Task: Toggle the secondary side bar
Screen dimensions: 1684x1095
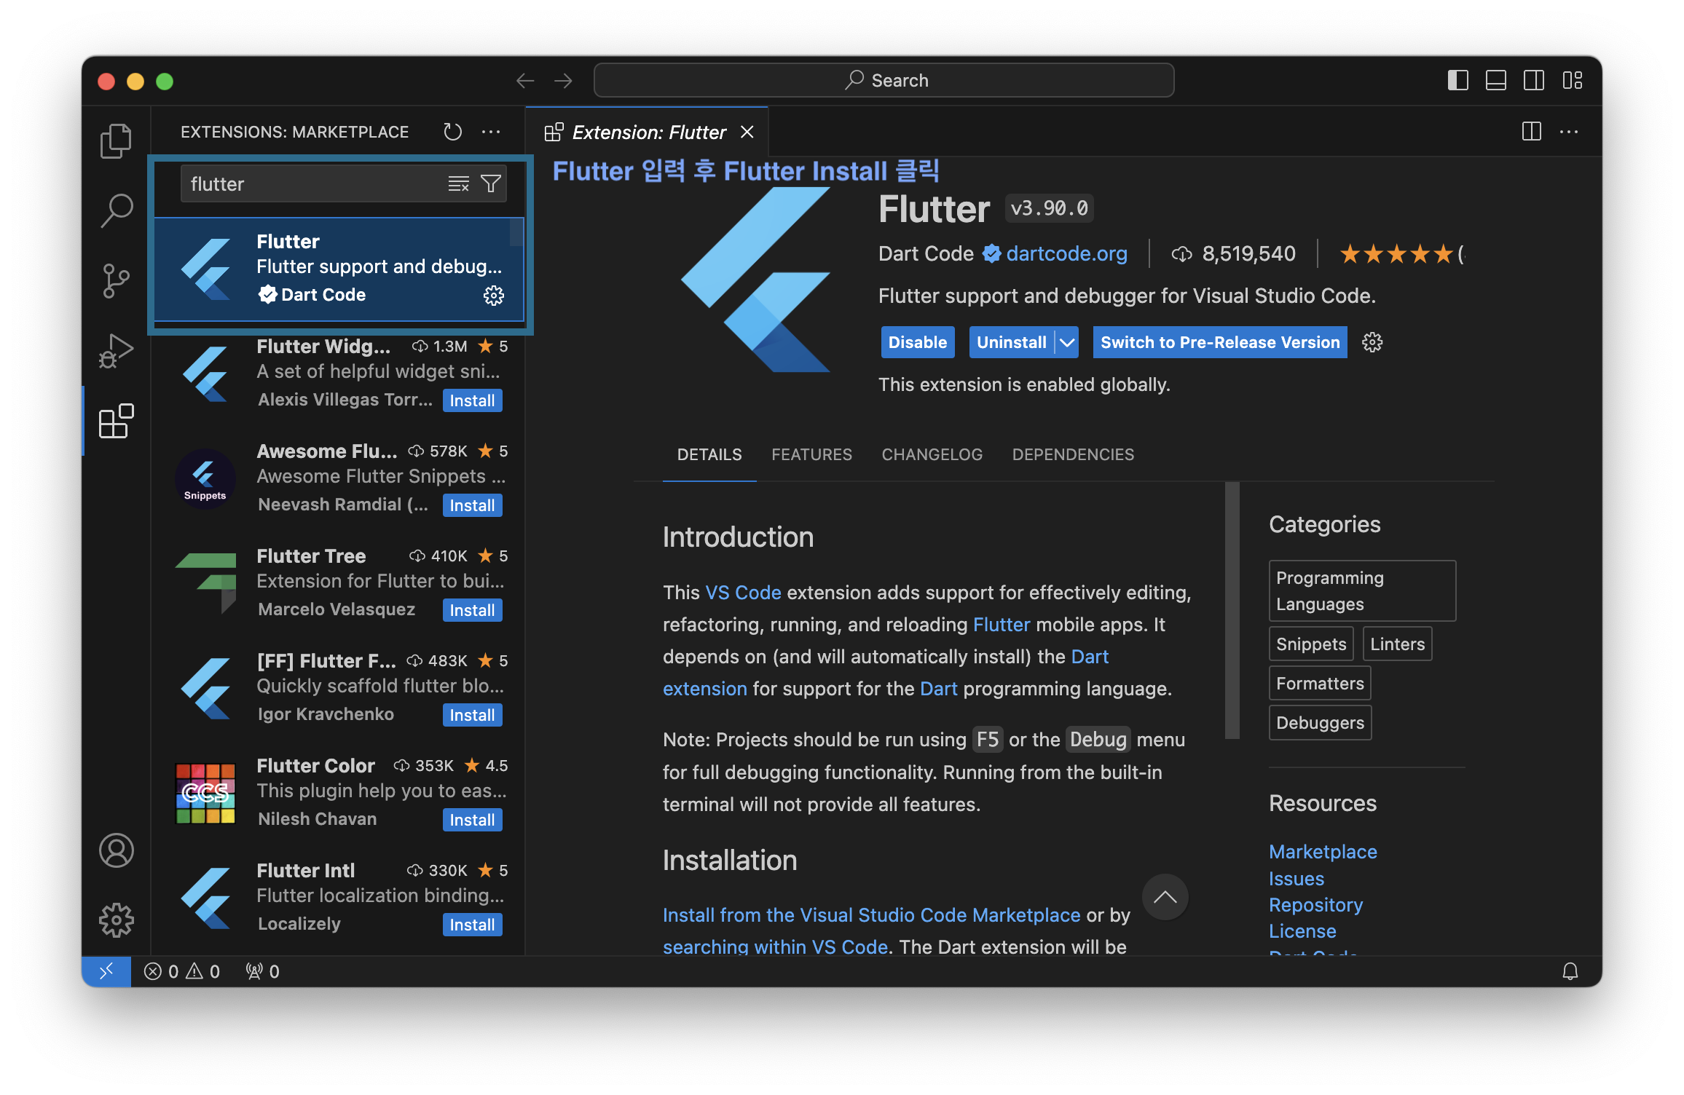Action: [x=1534, y=80]
